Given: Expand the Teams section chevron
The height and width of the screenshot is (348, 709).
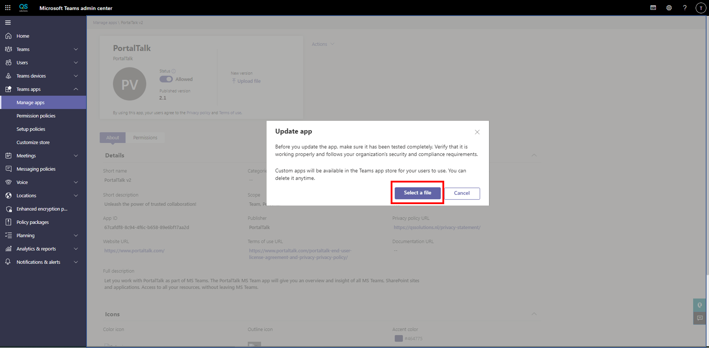Looking at the screenshot, I should point(76,49).
